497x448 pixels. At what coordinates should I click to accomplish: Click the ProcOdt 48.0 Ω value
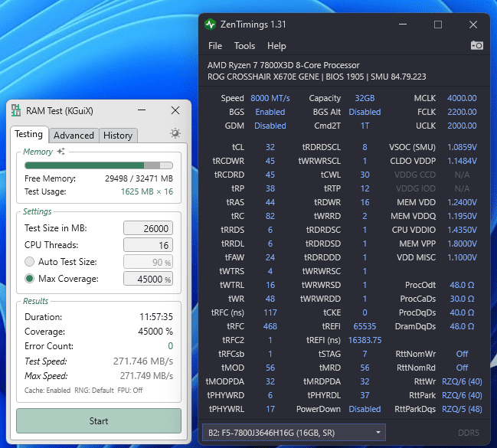[462, 285]
